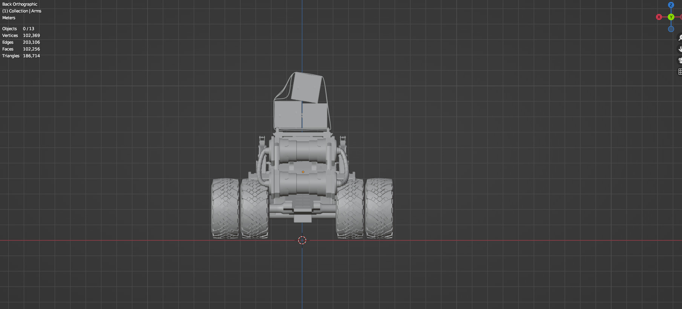Click the 'Back Orthographic' view label
Image resolution: width=682 pixels, height=309 pixels.
pyautogui.click(x=20, y=4)
